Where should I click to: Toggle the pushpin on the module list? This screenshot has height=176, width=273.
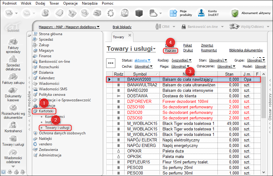(29, 35)
